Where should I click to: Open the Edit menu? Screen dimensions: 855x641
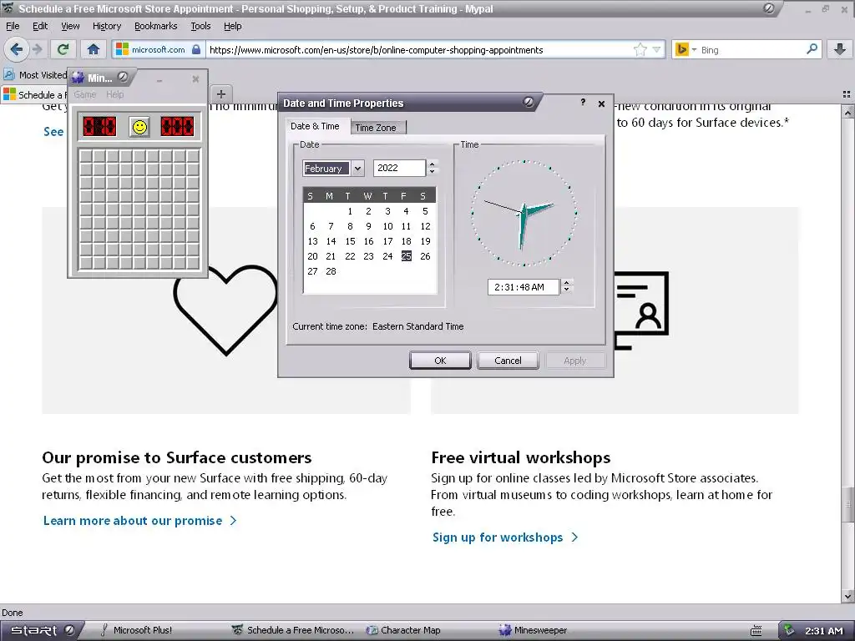[x=40, y=26]
